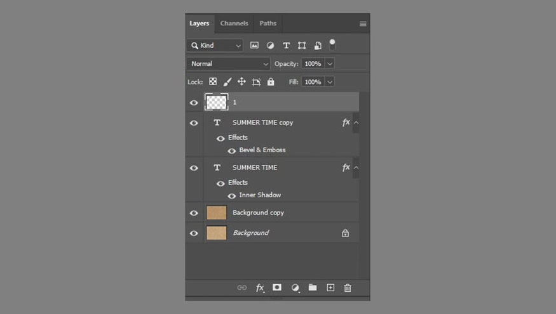556x314 pixels.
Task: Filter for shape layers icon
Action: point(302,45)
